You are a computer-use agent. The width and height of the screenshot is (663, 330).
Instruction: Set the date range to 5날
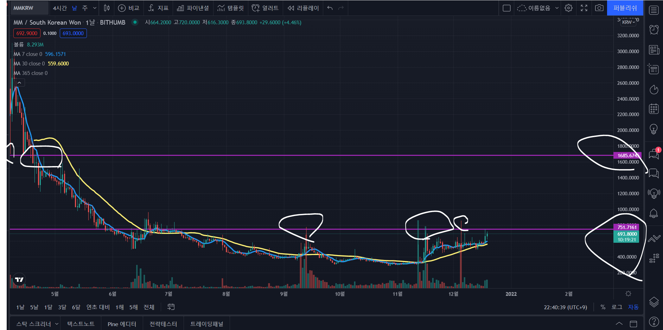pos(34,307)
